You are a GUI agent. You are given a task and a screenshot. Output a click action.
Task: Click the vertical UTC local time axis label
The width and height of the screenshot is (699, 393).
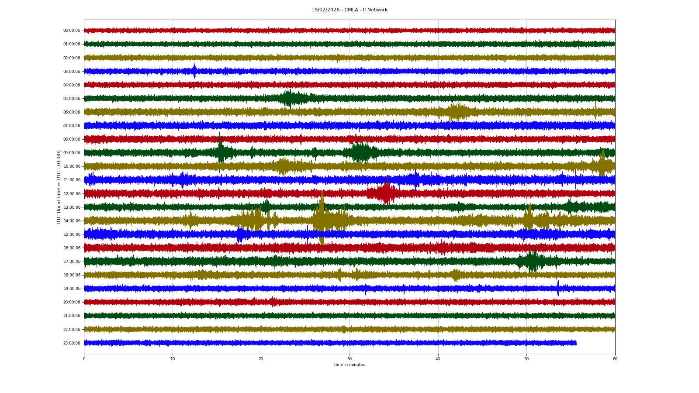(x=59, y=187)
